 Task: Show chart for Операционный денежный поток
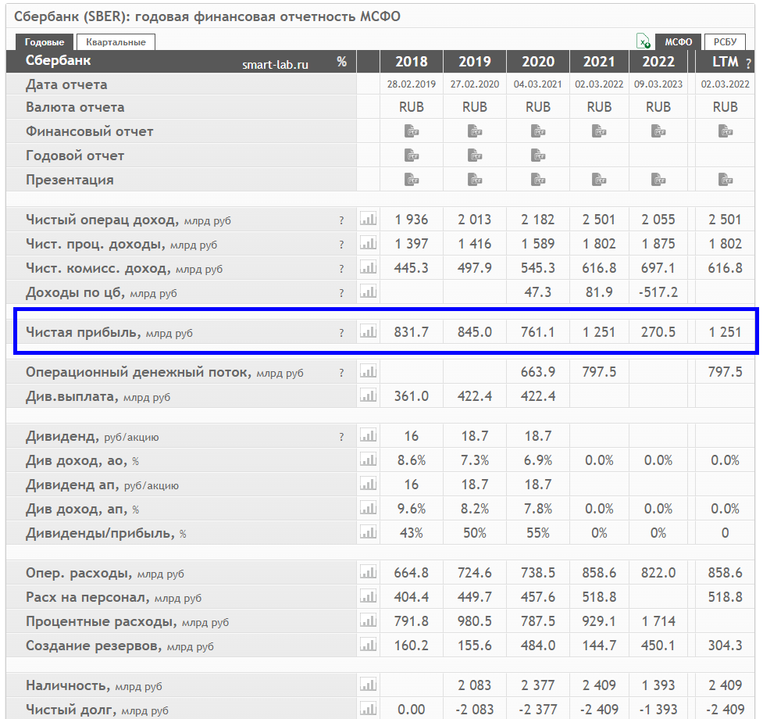[x=369, y=372]
